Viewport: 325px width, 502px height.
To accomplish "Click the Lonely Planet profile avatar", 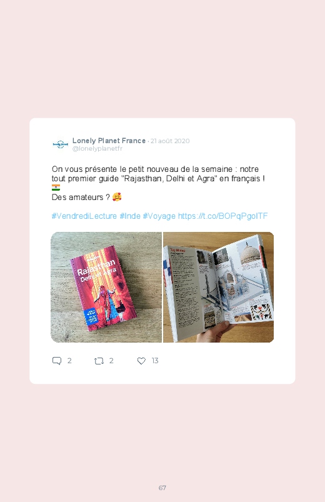I will click(61, 144).
